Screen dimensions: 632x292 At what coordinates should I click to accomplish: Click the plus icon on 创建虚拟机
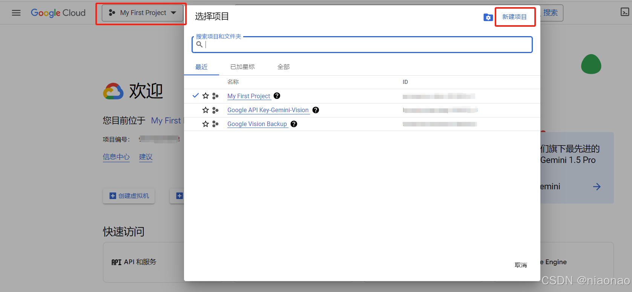pyautogui.click(x=113, y=196)
